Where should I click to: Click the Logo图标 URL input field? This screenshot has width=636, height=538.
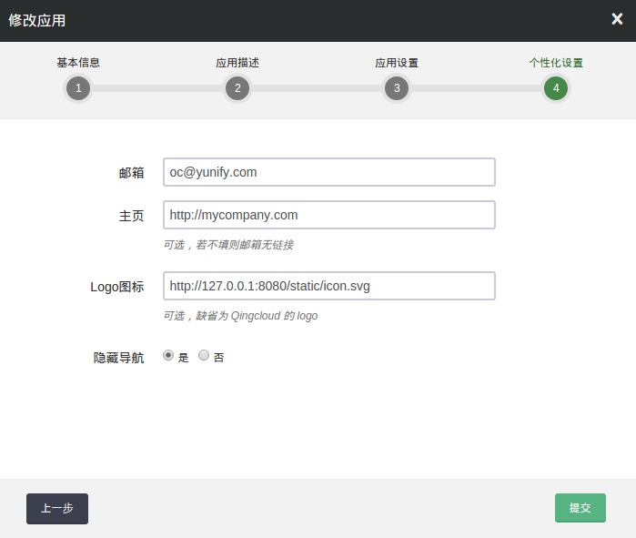click(x=328, y=286)
